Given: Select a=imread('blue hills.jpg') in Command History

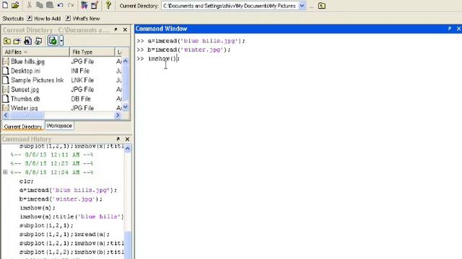Looking at the screenshot, I should (69, 190).
